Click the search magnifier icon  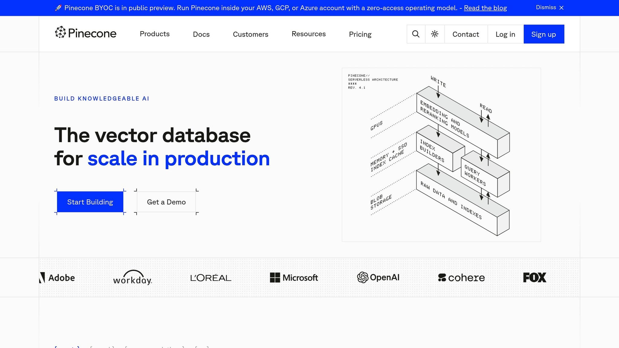pyautogui.click(x=416, y=34)
